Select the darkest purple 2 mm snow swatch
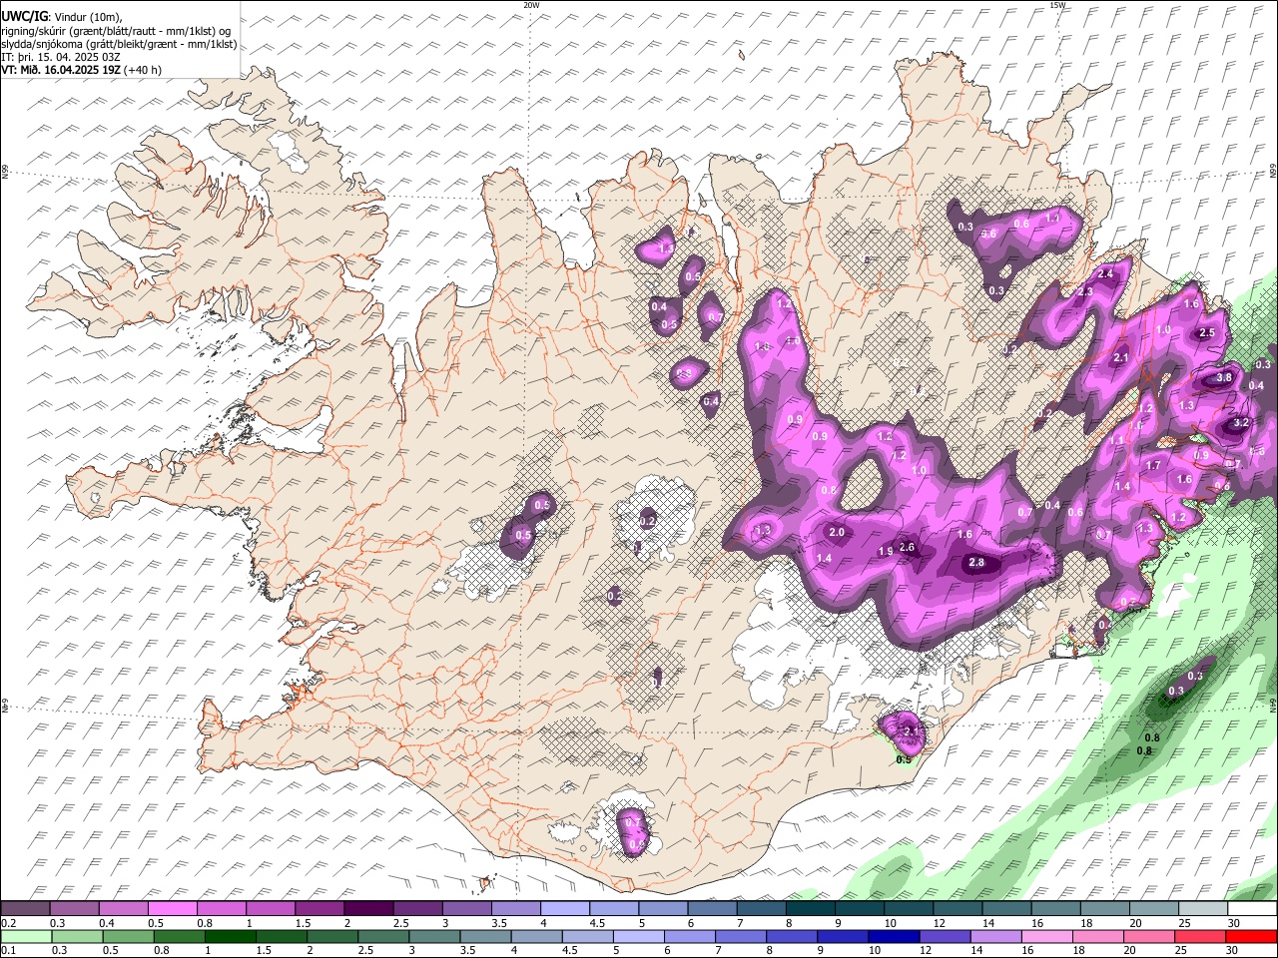 (368, 909)
